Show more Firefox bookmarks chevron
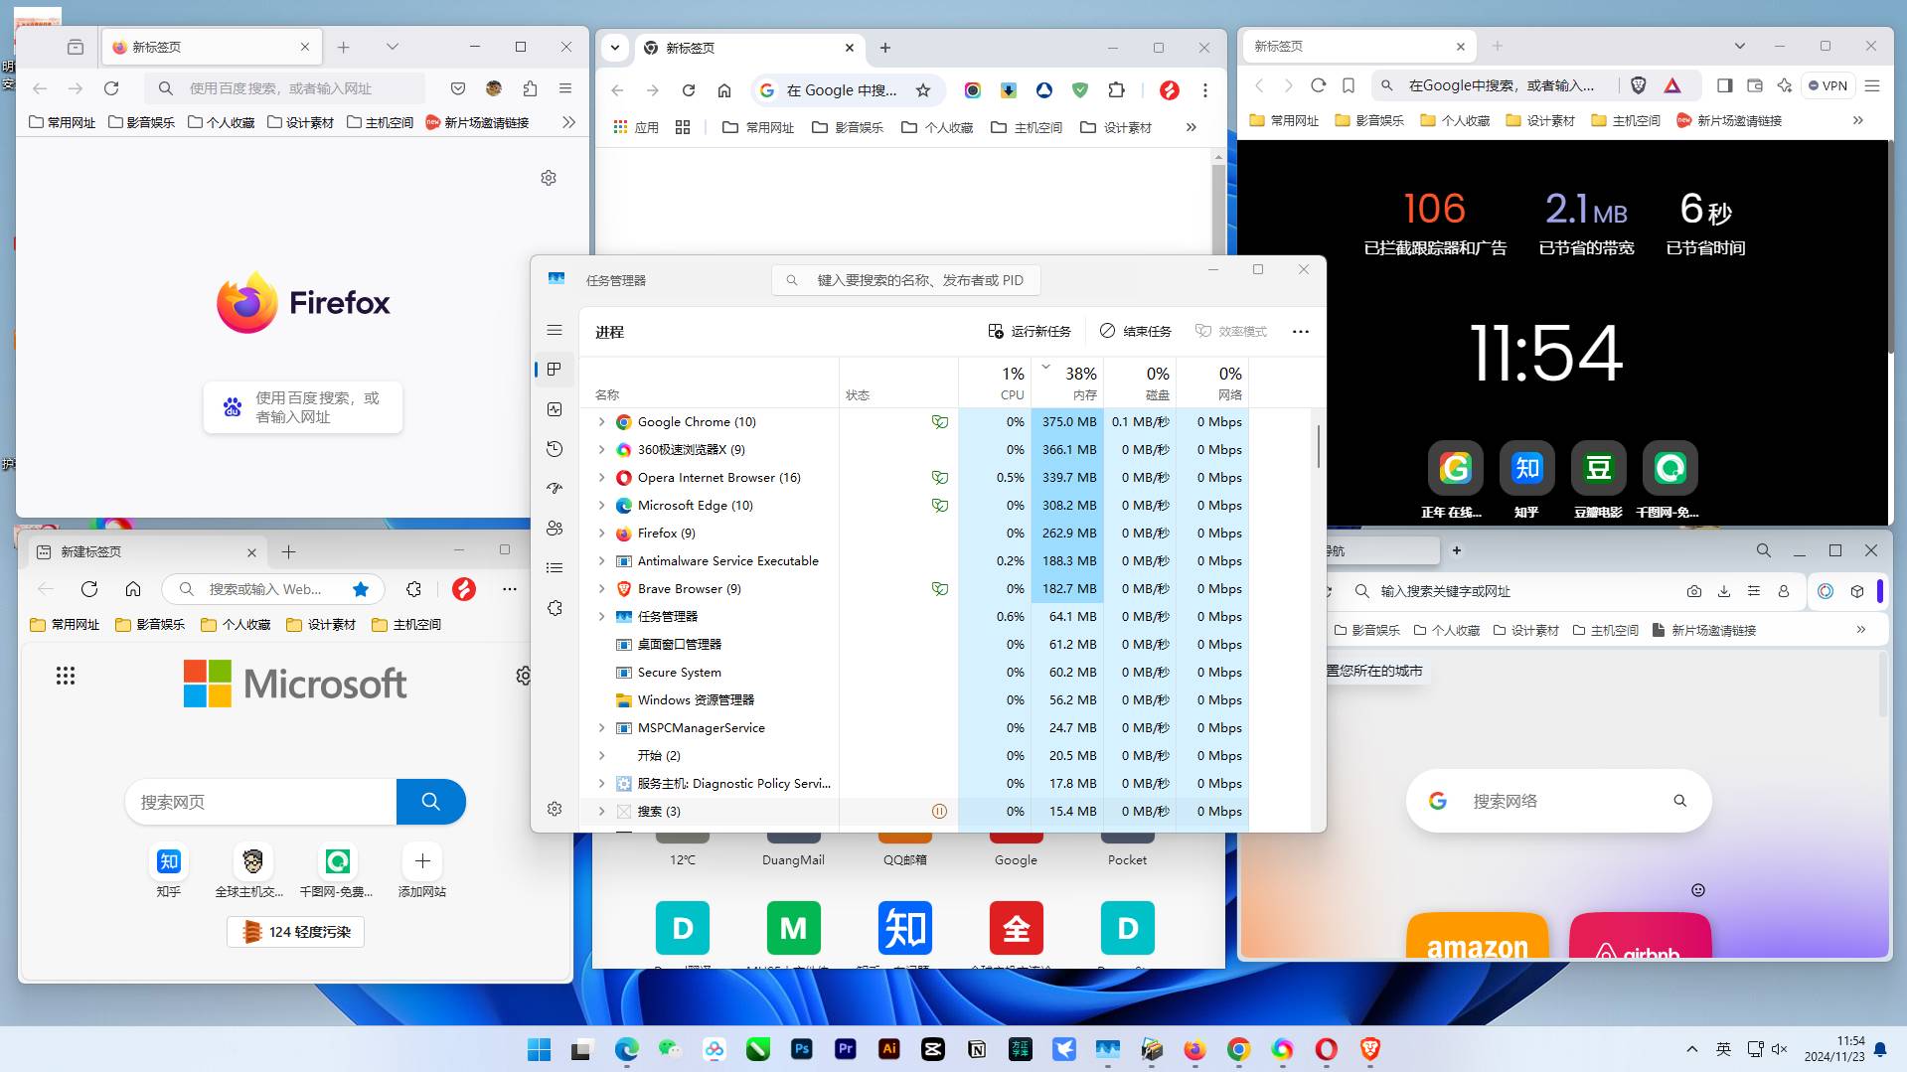 coord(568,122)
